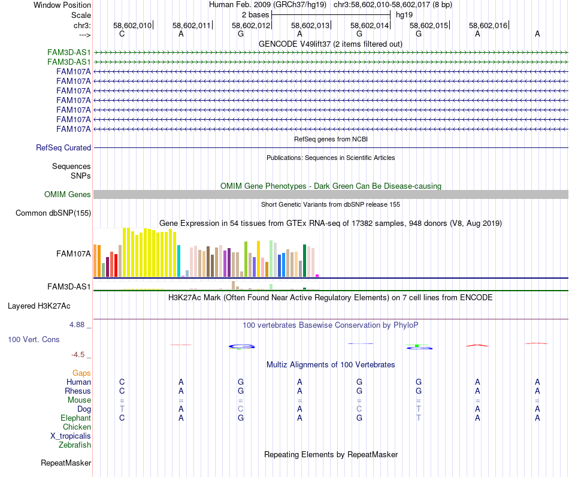Viewport: 569px width, 477px height.
Task: Click the Human species row label
Action: pyautogui.click(x=78, y=382)
